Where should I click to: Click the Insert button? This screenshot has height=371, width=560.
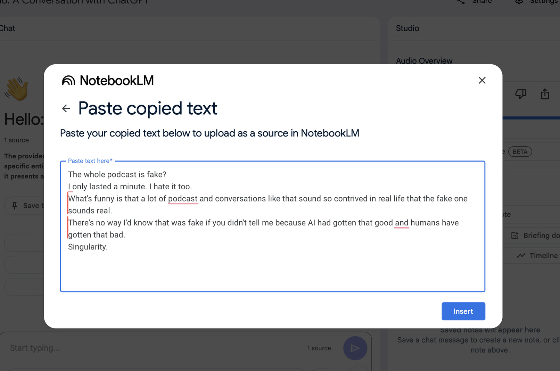463,311
